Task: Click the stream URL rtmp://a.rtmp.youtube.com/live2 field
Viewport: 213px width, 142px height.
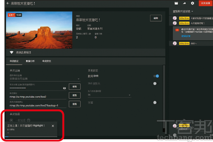Action: pyautogui.click(x=38, y=97)
